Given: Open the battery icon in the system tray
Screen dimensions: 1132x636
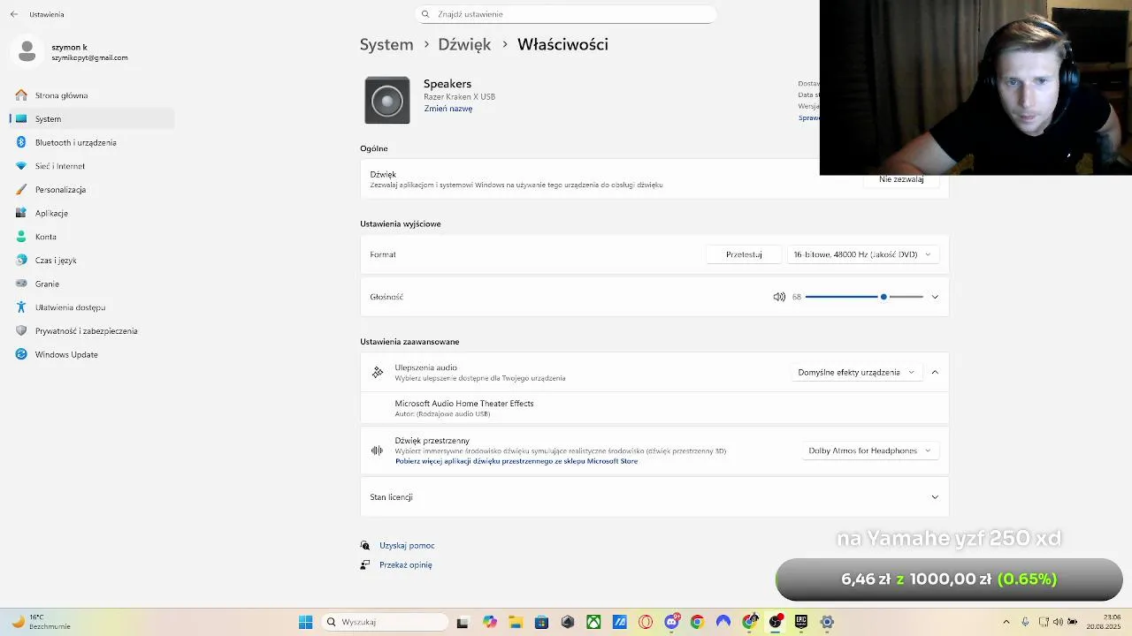Looking at the screenshot, I should [x=1073, y=622].
